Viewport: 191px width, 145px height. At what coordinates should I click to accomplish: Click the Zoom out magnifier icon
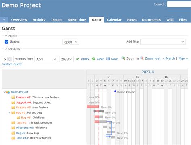142,58
